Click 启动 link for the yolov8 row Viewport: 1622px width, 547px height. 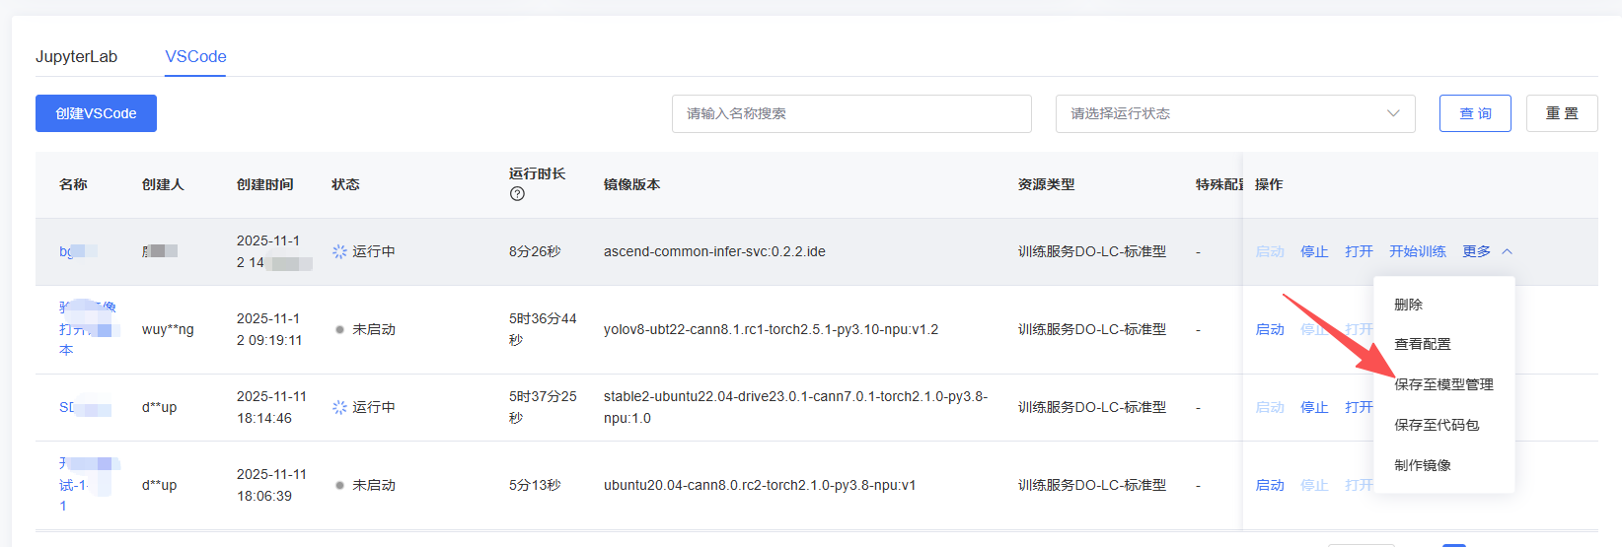coord(1269,329)
